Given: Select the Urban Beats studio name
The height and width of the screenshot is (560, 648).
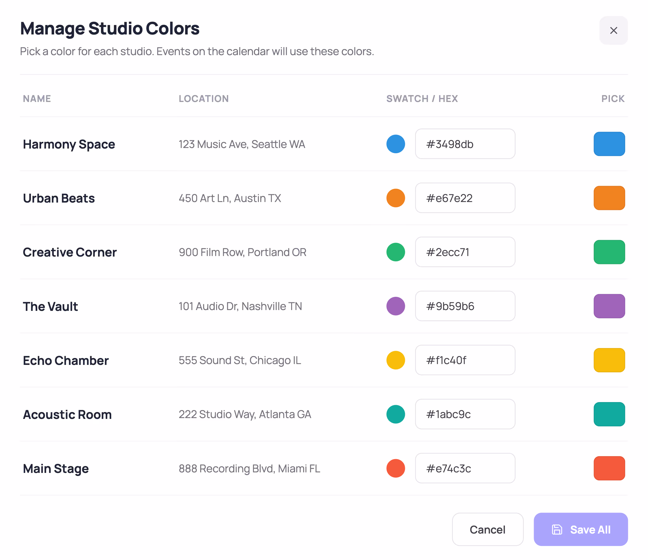Looking at the screenshot, I should [59, 198].
